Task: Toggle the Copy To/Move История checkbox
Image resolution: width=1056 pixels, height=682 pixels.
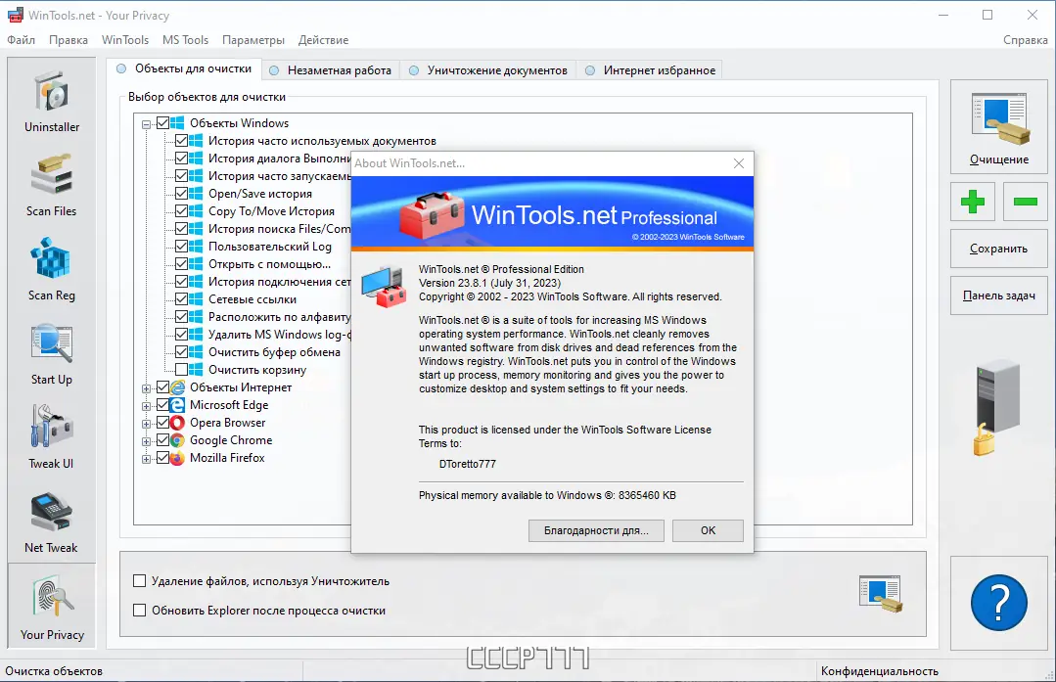Action: [x=181, y=211]
